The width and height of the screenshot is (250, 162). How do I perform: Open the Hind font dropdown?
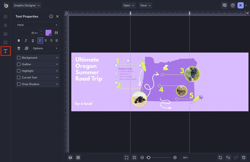(37, 25)
